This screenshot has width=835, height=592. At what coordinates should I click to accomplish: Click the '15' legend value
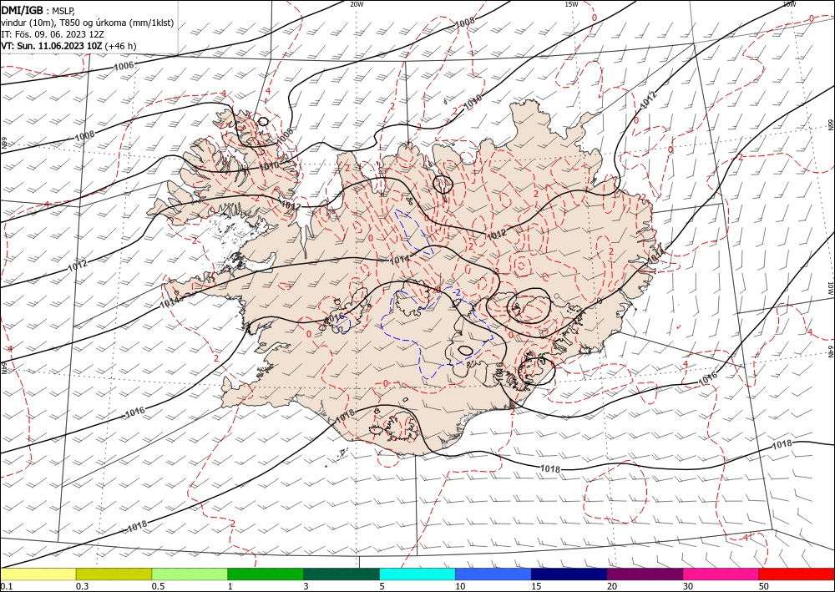coord(535,586)
